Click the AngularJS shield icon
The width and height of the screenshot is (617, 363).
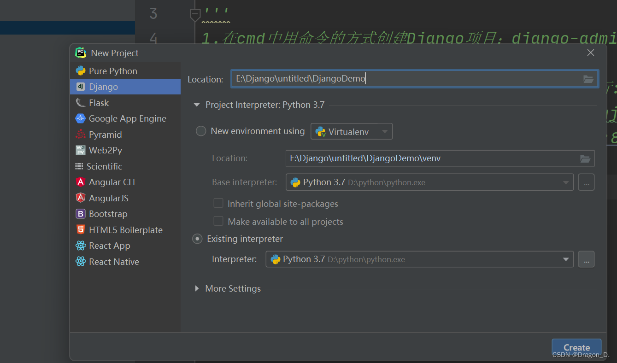pos(81,198)
